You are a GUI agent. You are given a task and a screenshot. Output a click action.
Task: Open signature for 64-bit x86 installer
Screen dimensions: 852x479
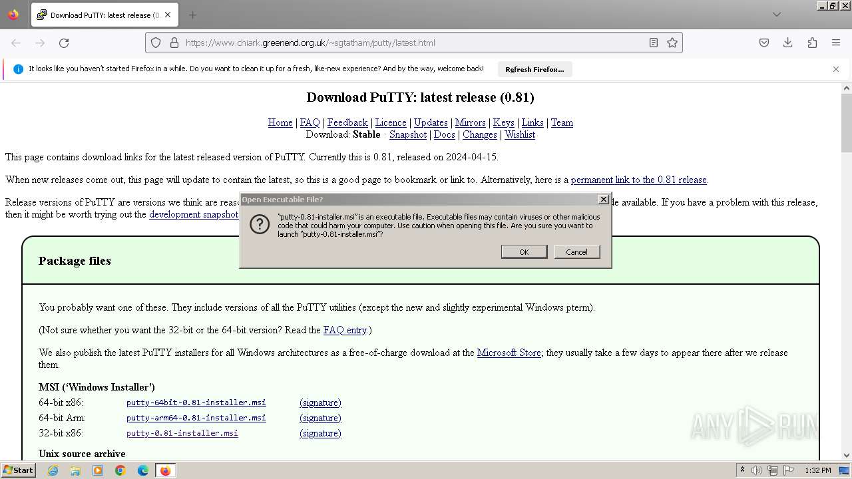point(320,402)
